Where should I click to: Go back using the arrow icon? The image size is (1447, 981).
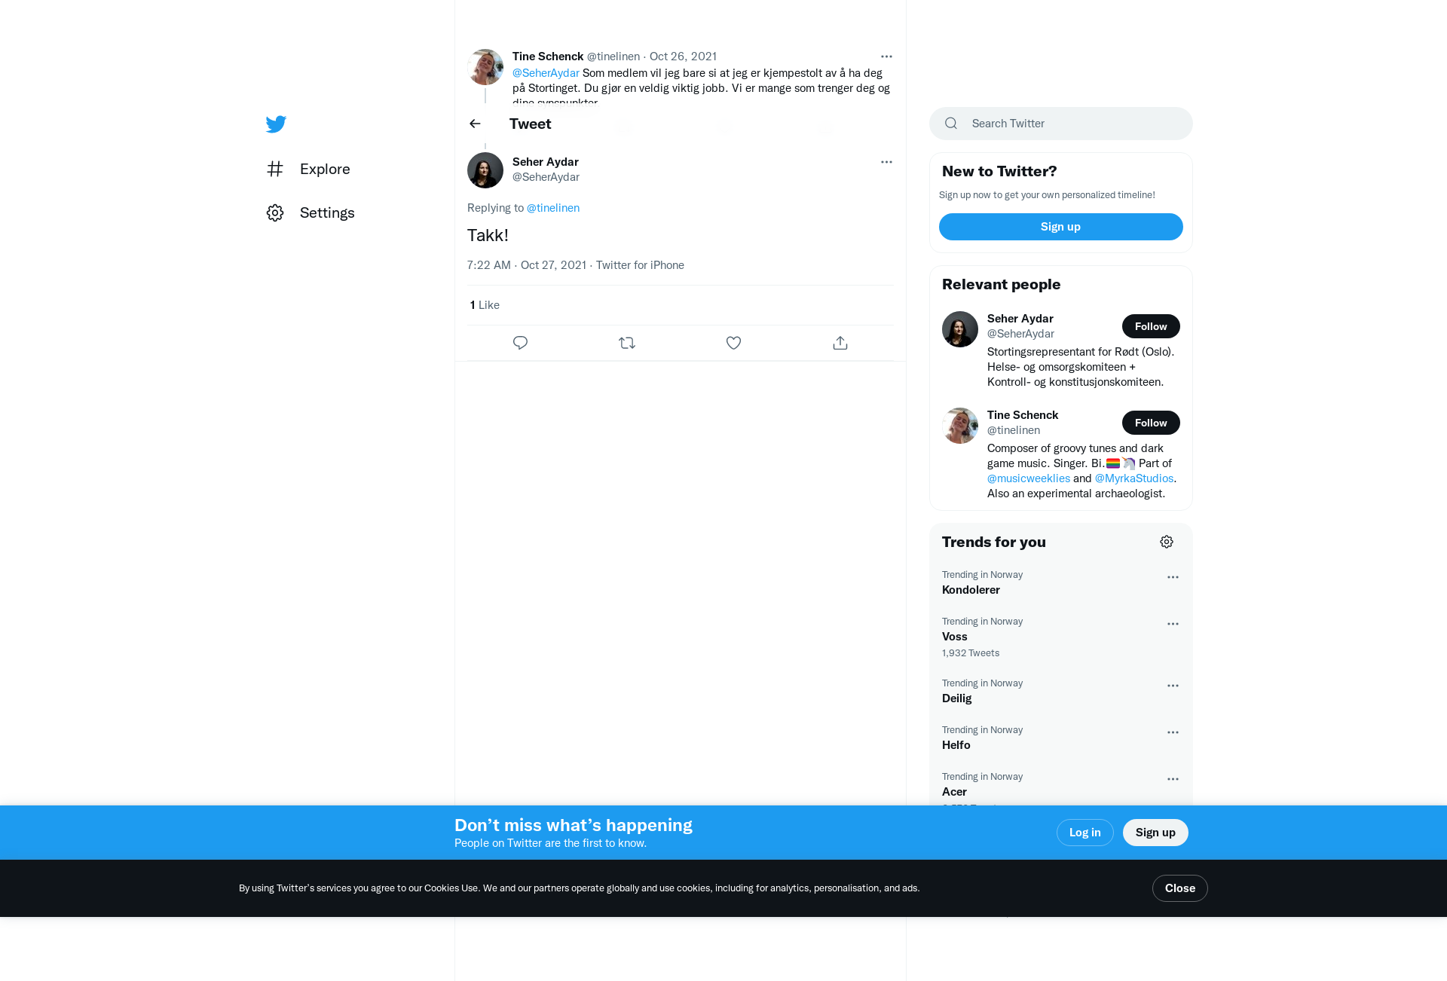[475, 124]
